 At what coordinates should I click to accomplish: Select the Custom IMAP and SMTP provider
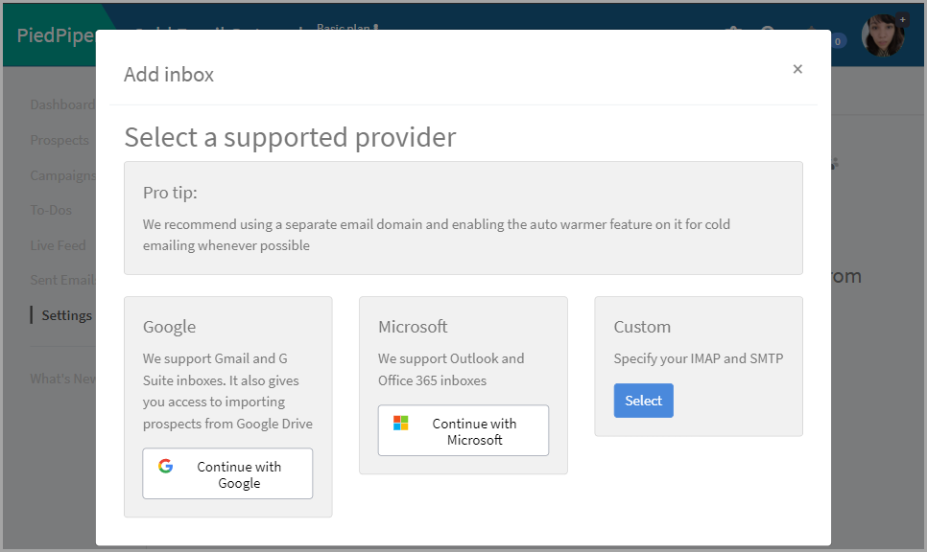(643, 401)
